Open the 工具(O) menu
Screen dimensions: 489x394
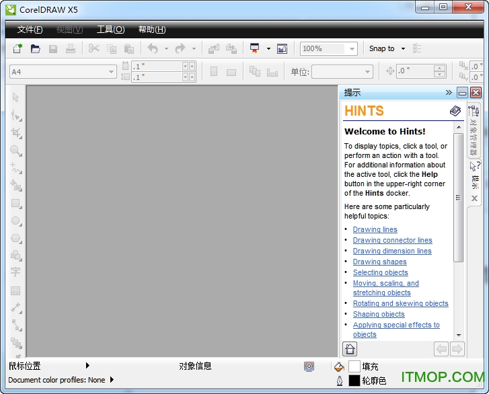(x=110, y=30)
